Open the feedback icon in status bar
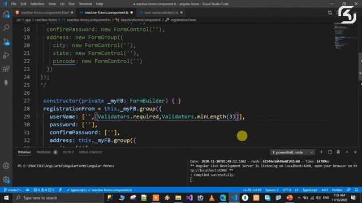This screenshot has height=203, width=362. point(348,190)
